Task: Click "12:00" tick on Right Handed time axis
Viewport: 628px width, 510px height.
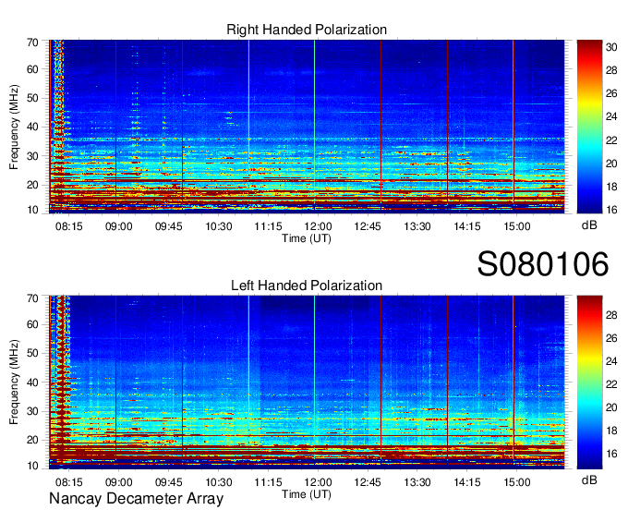Action: pyautogui.click(x=318, y=226)
